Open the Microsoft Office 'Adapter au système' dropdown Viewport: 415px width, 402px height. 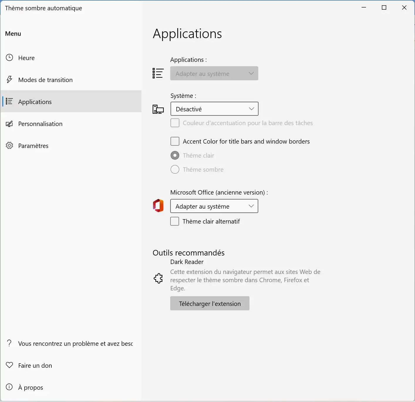[214, 206]
